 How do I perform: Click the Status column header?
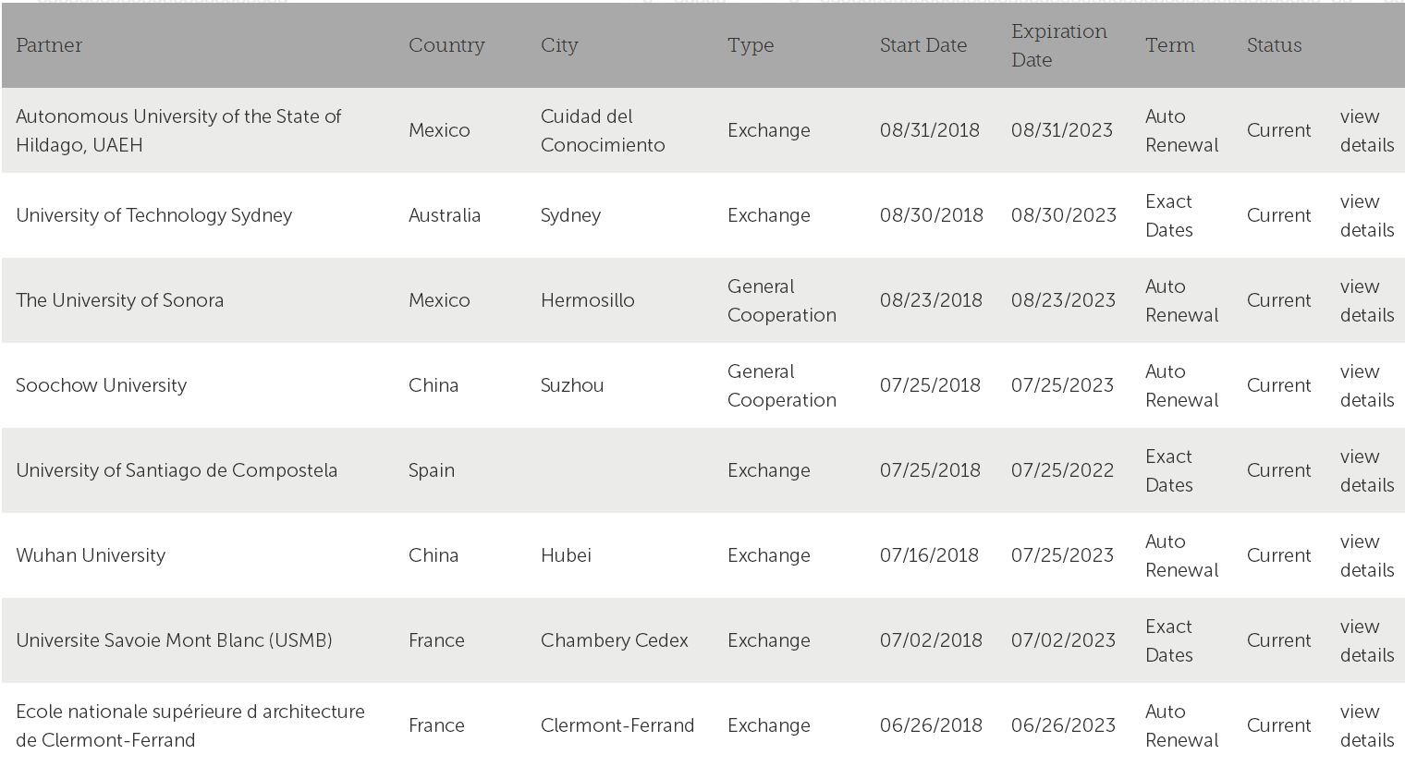pos(1274,45)
